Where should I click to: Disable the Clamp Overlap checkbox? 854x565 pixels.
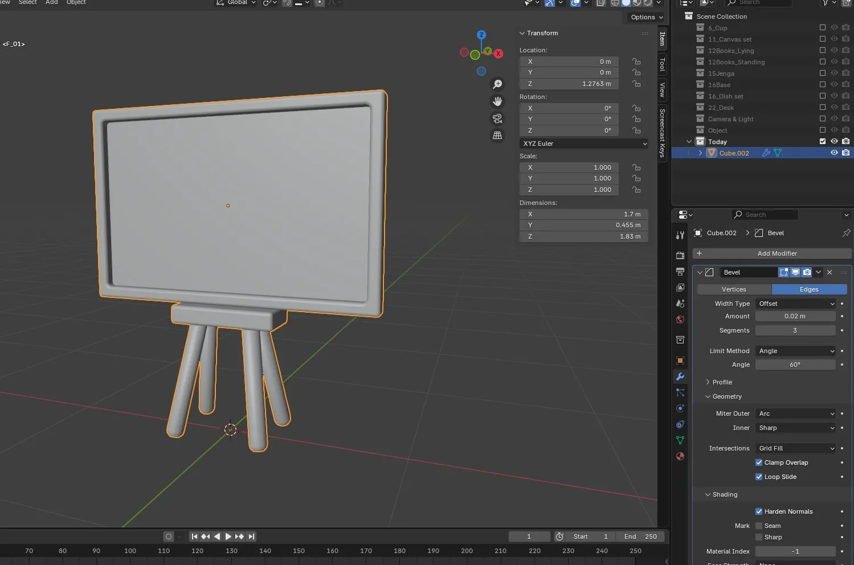tap(759, 462)
